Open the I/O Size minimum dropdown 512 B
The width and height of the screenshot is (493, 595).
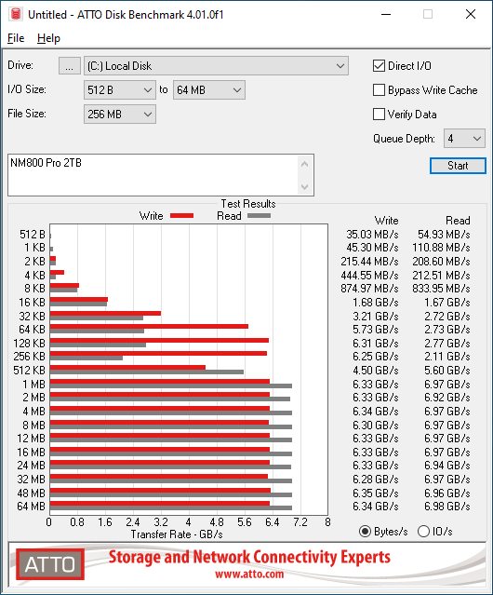(120, 90)
